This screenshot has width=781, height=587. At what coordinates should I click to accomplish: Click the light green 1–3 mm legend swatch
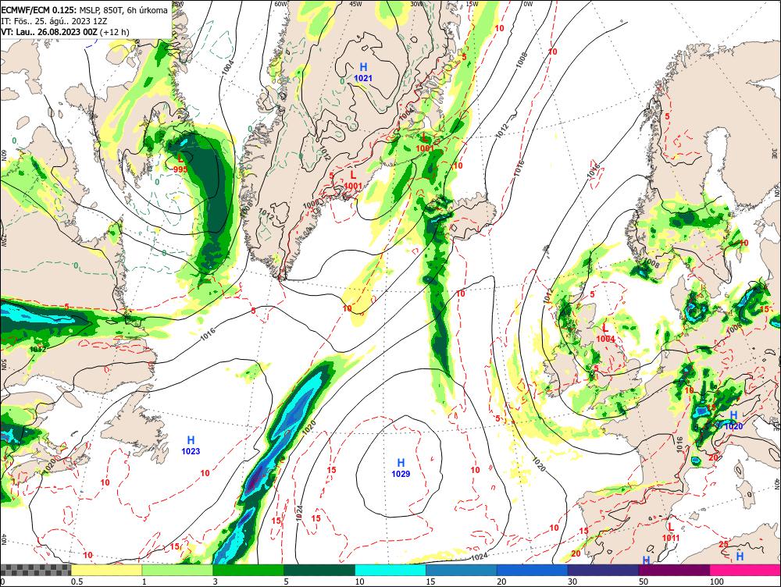(177, 570)
